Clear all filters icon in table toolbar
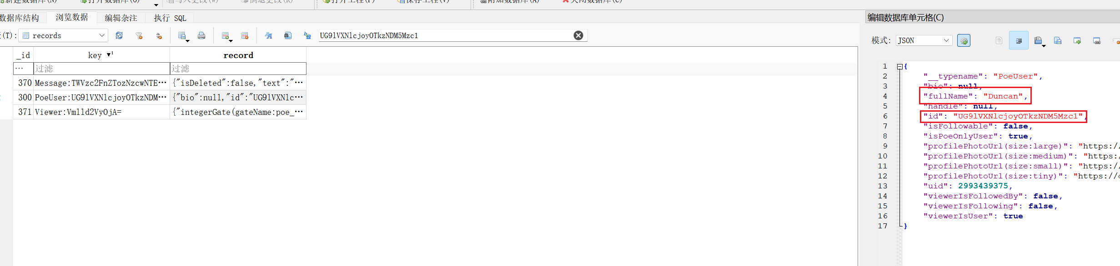The height and width of the screenshot is (266, 1120). (x=139, y=35)
